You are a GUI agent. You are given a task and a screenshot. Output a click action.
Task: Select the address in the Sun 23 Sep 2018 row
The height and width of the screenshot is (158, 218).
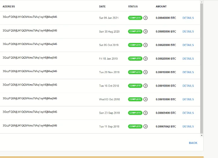click(x=30, y=112)
